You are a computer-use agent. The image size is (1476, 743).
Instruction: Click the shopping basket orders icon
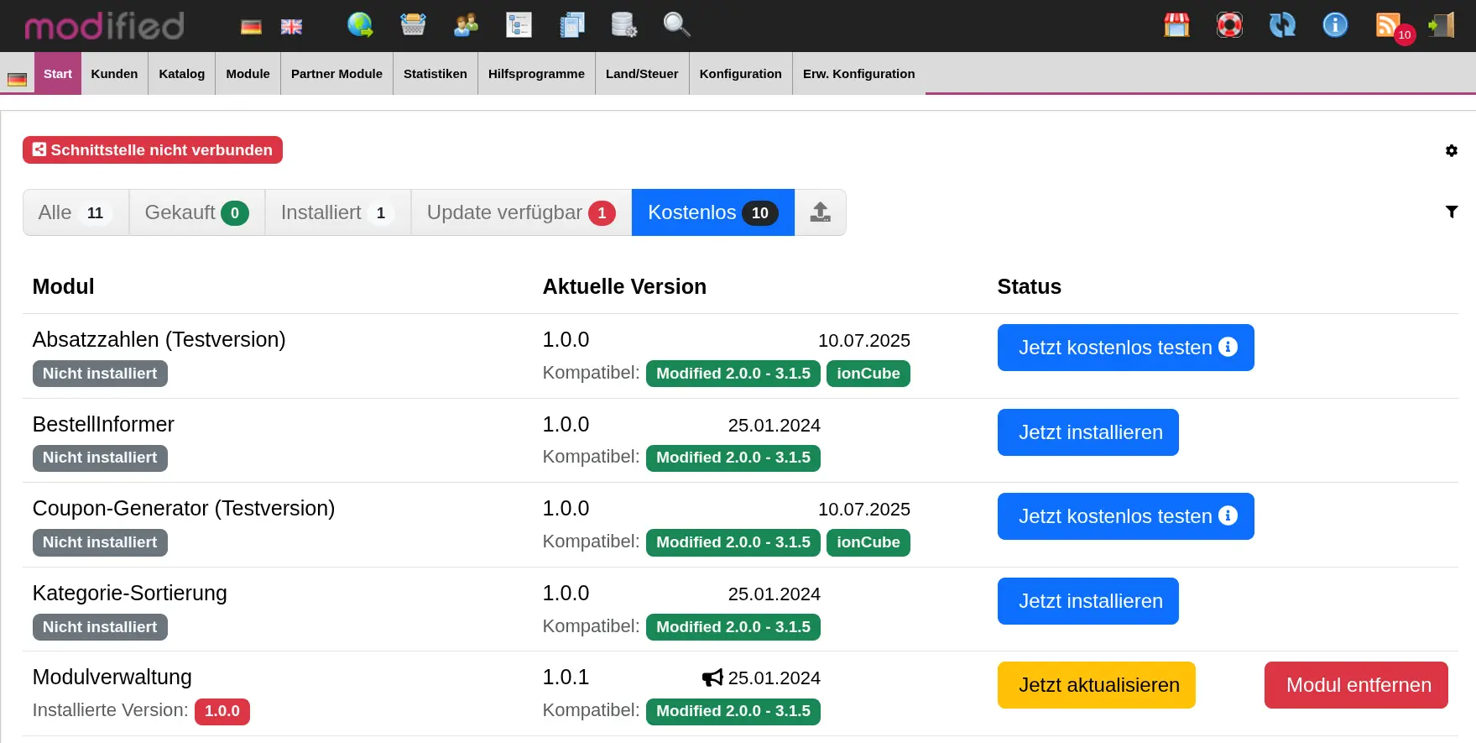[413, 25]
